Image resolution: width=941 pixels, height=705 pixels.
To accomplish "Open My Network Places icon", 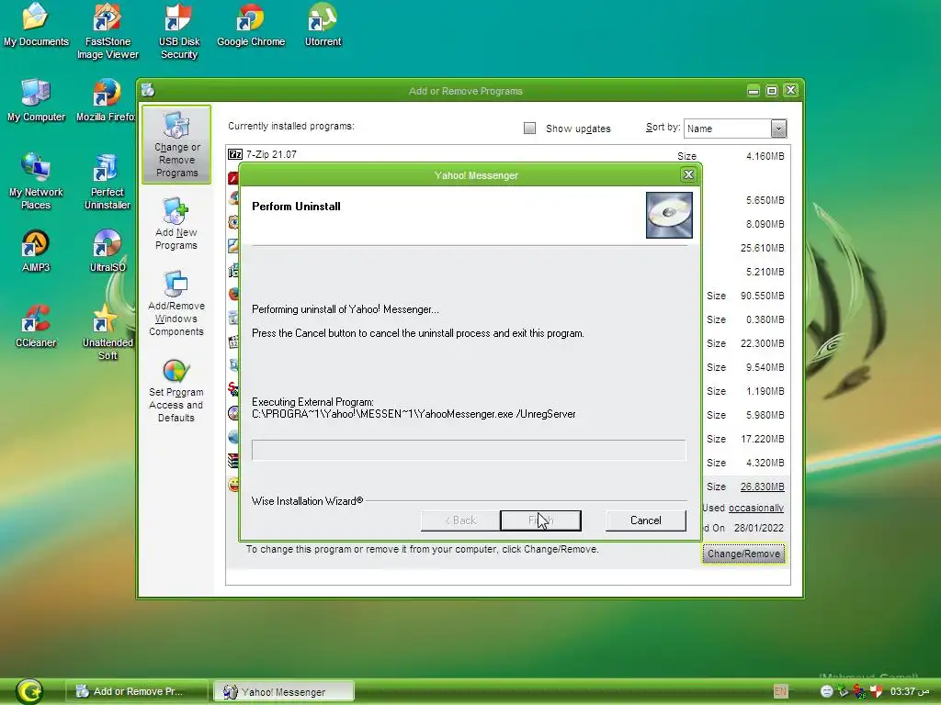I will click(36, 181).
